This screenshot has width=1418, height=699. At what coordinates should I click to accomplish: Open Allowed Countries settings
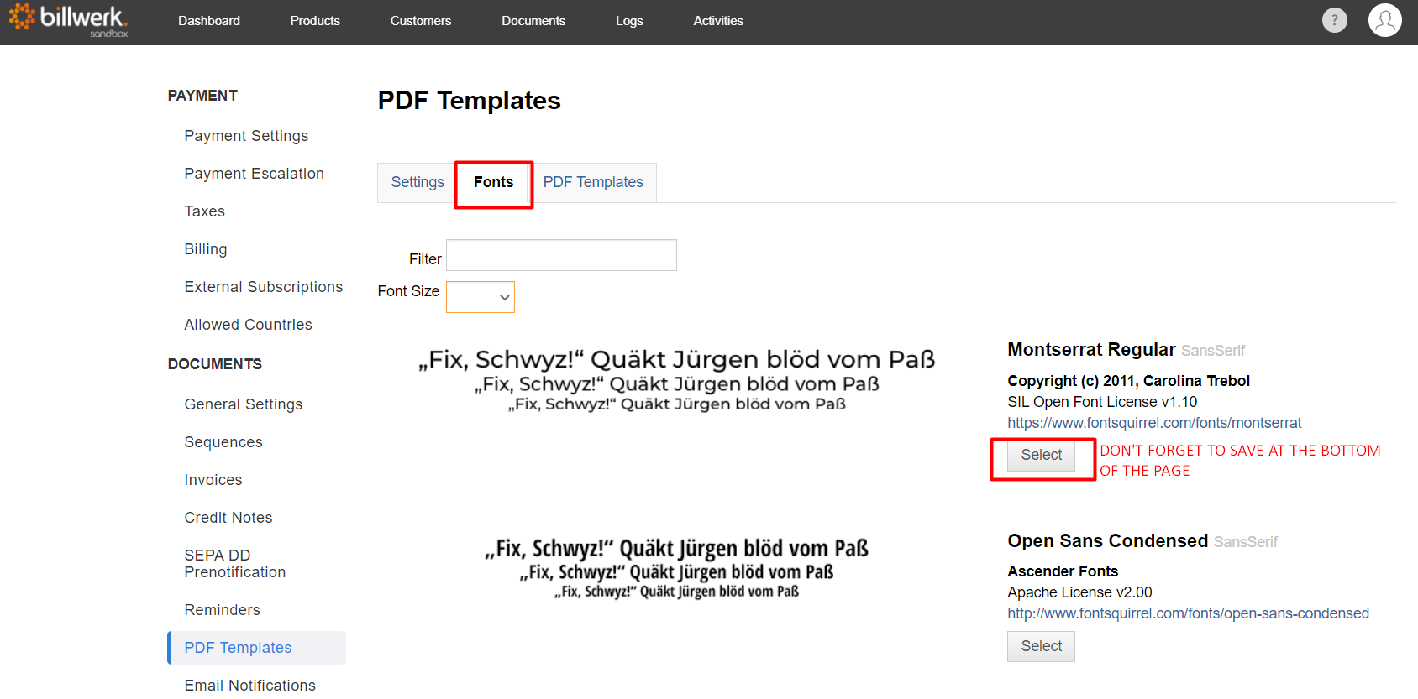pyautogui.click(x=248, y=325)
